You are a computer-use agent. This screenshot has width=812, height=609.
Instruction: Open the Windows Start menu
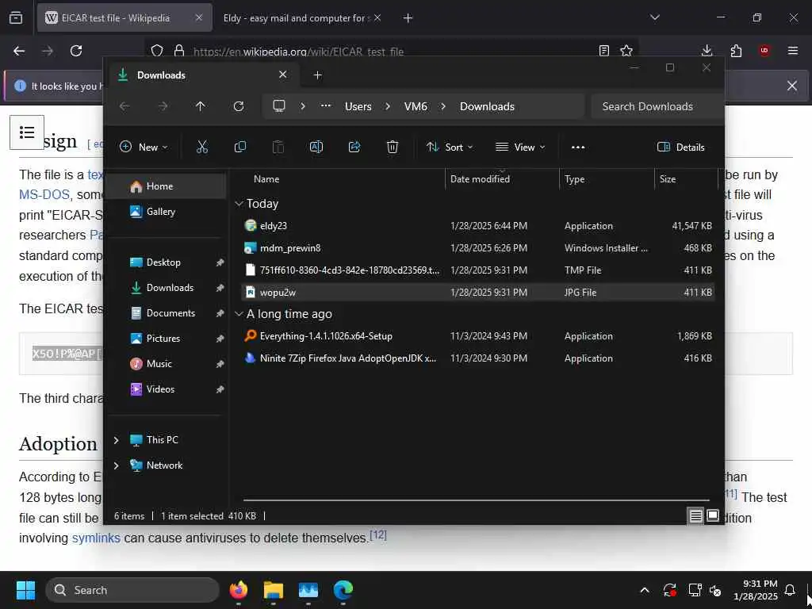click(25, 590)
